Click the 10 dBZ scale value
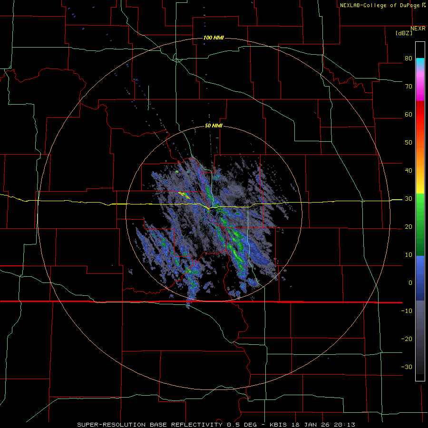Screen dimensions: 428x428 coord(409,255)
